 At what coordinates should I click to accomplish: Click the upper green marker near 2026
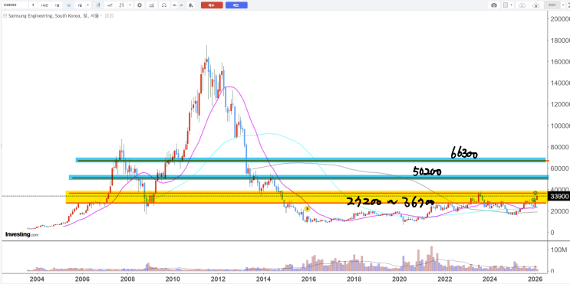[x=535, y=193]
